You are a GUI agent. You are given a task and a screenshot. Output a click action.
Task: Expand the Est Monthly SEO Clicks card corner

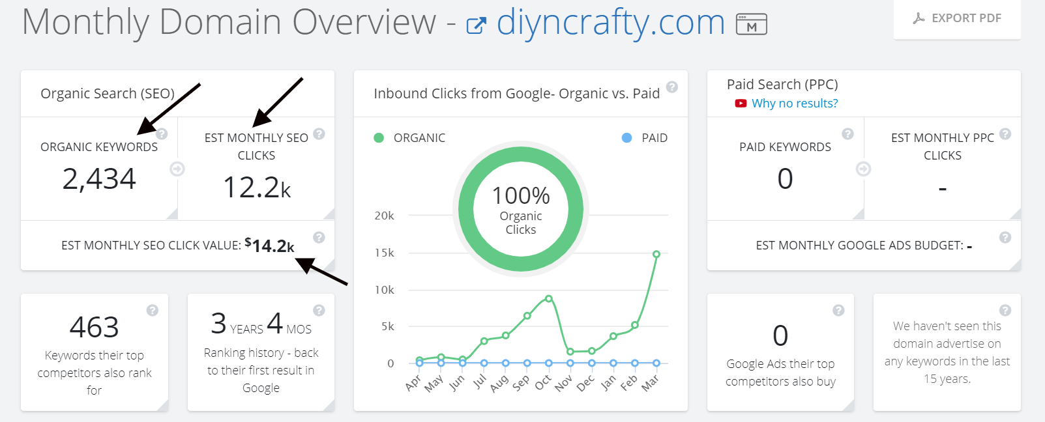[329, 214]
